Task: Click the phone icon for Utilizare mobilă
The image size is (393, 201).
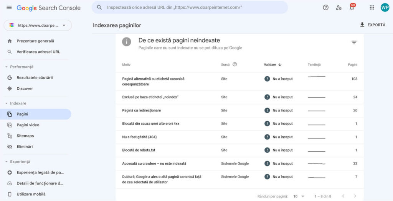Action: 10,194
